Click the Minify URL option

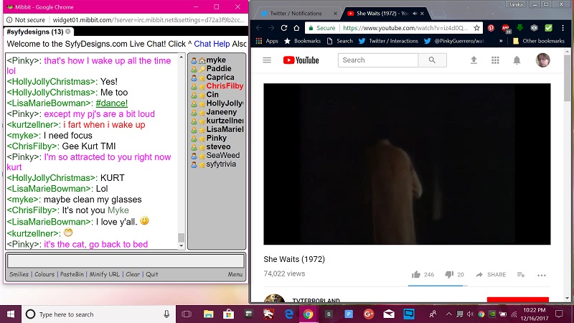pyautogui.click(x=104, y=274)
